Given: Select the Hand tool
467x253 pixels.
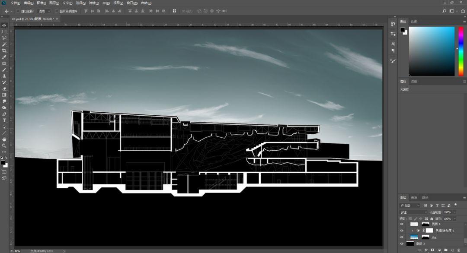Looking at the screenshot, I should (4, 139).
